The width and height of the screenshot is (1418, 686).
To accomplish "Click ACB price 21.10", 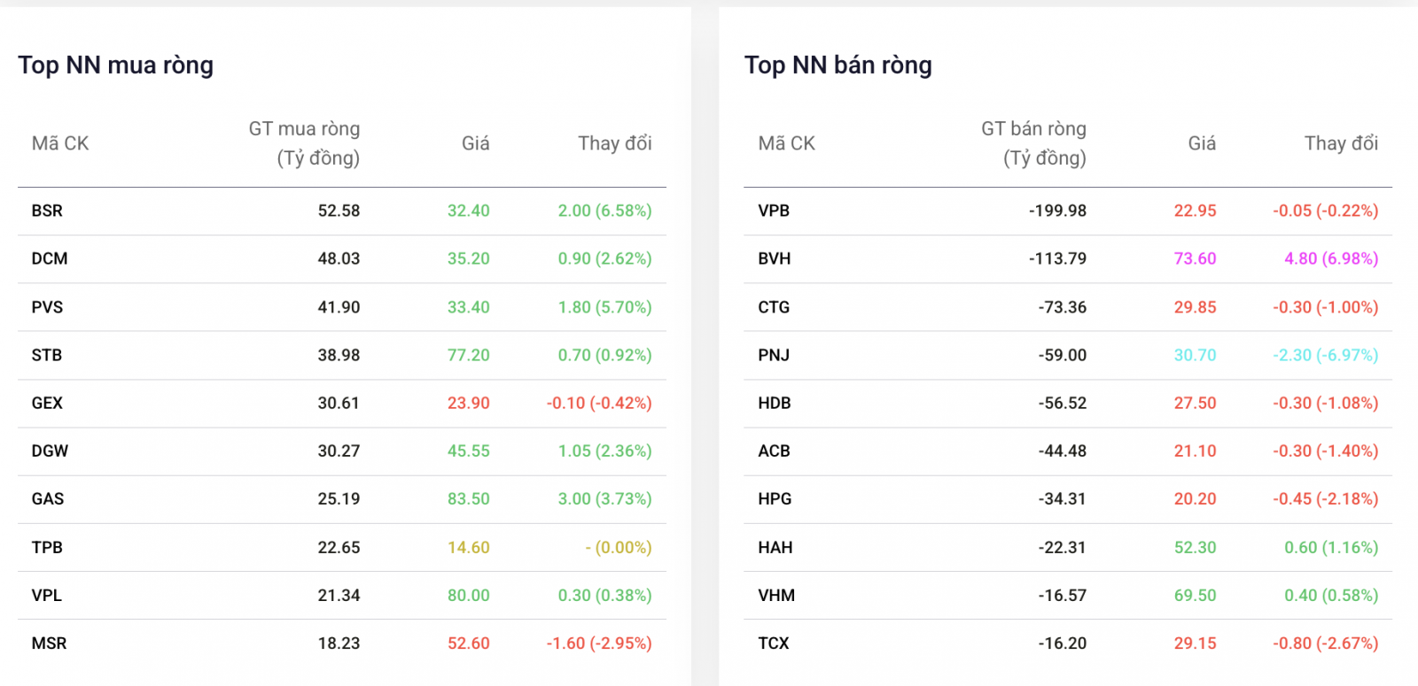I will click(1196, 451).
